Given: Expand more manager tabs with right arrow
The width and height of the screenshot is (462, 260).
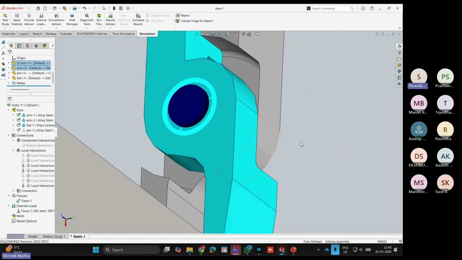Looking at the screenshot, I should [52, 46].
